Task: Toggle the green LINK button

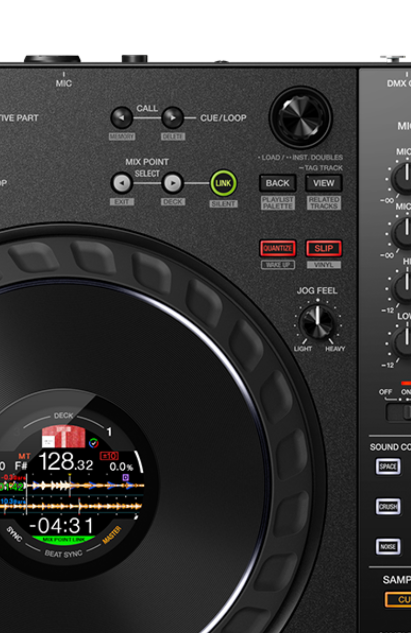Action: click(x=223, y=183)
